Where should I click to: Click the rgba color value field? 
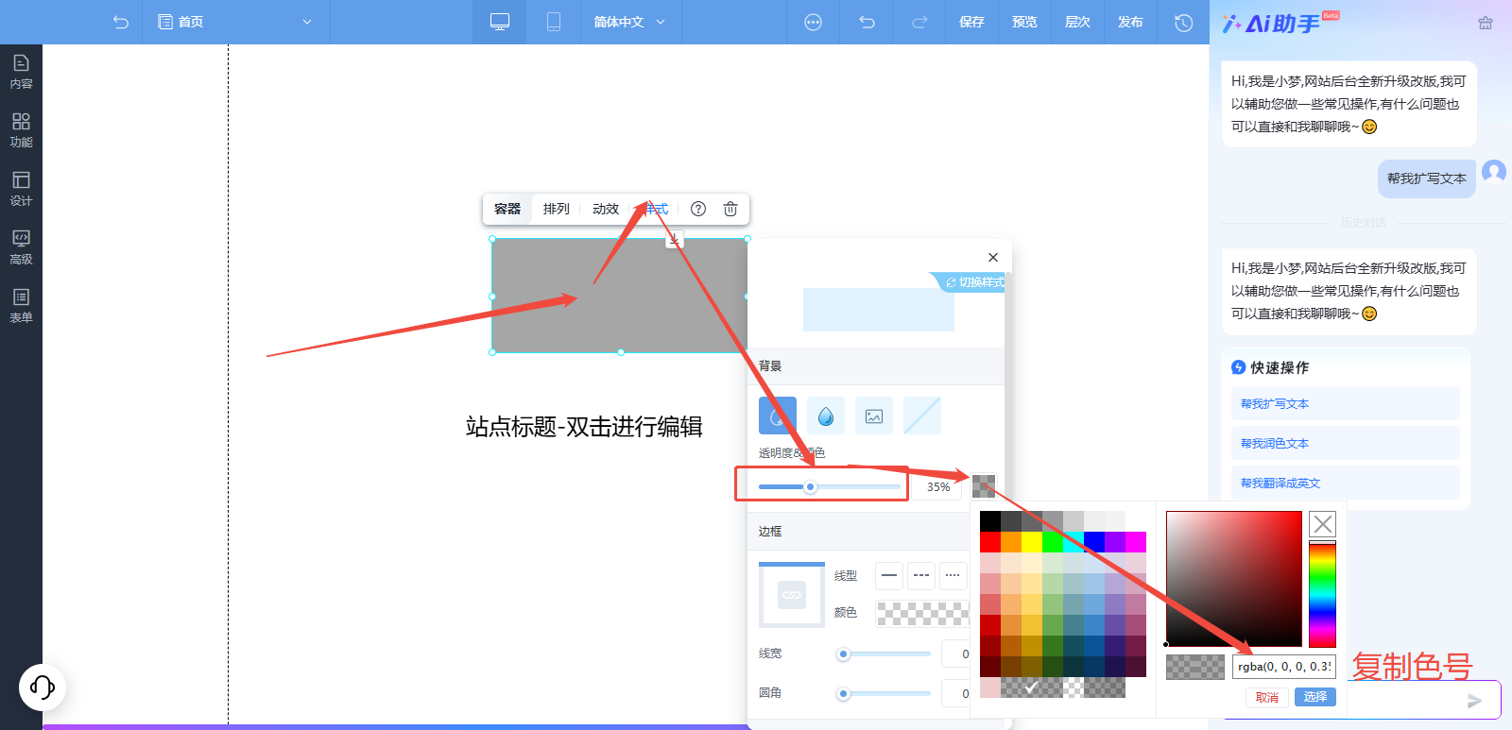1284,667
